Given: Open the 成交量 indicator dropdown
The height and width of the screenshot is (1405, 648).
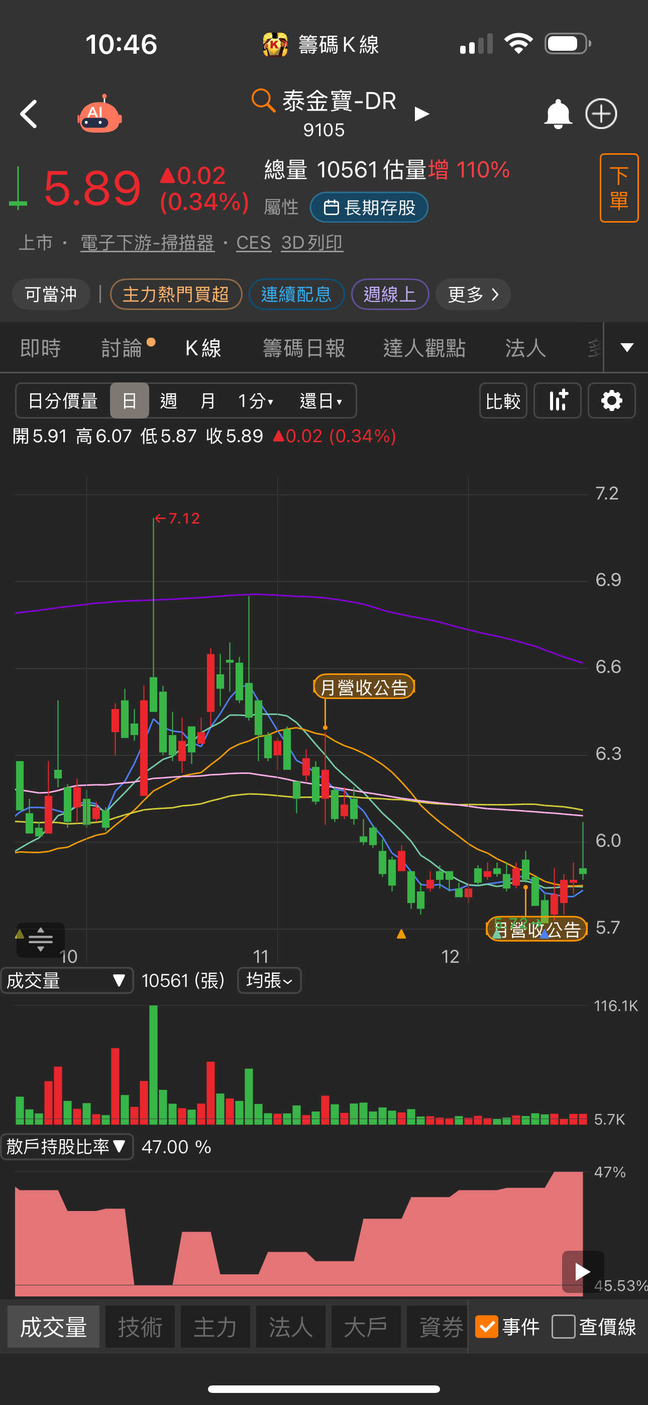Looking at the screenshot, I should [67, 981].
